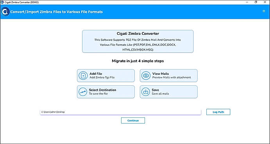Click the Add File document icon
Viewport: 270px width, 144px height.
(83, 76)
